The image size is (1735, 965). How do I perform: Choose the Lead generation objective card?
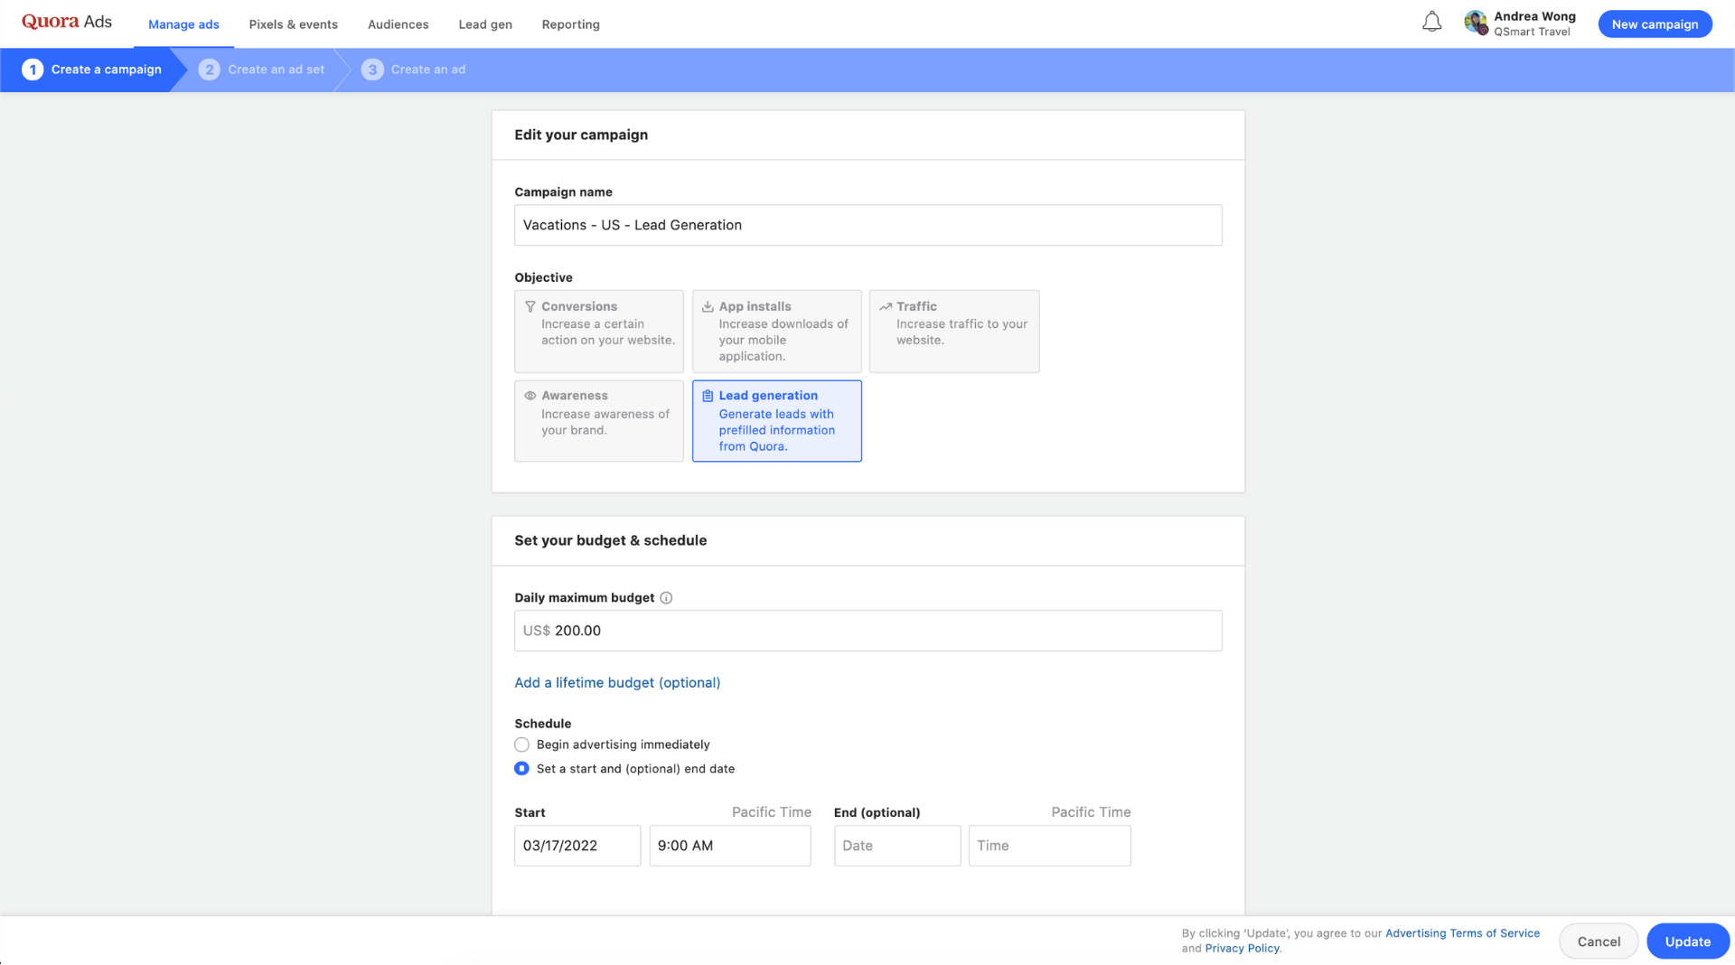[776, 421]
